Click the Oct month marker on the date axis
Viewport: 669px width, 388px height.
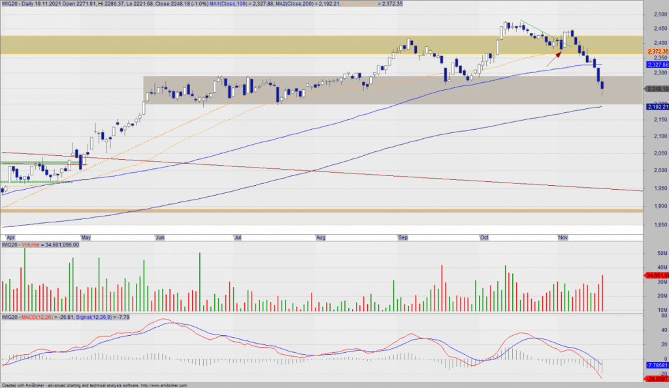[x=483, y=238]
